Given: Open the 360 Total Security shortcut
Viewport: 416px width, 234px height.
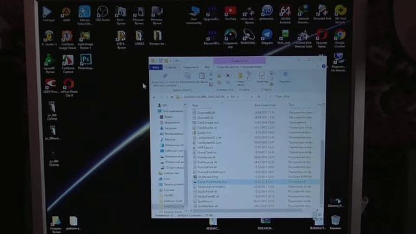Looking at the screenshot, I should point(341,14).
